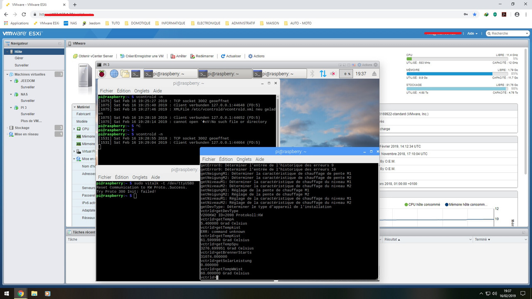
Task: Open Fichier menu in the vcontrold terminal
Action: [106, 91]
